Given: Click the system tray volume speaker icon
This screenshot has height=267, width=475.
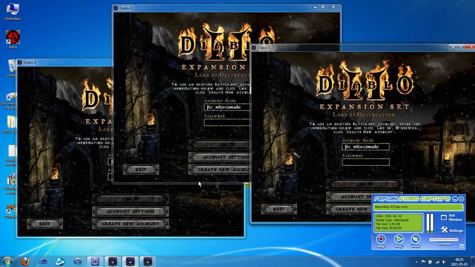Looking at the screenshot, I should (444, 262).
